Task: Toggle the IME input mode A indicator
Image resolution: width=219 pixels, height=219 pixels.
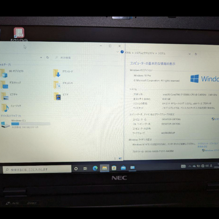Action: pyautogui.click(x=211, y=166)
